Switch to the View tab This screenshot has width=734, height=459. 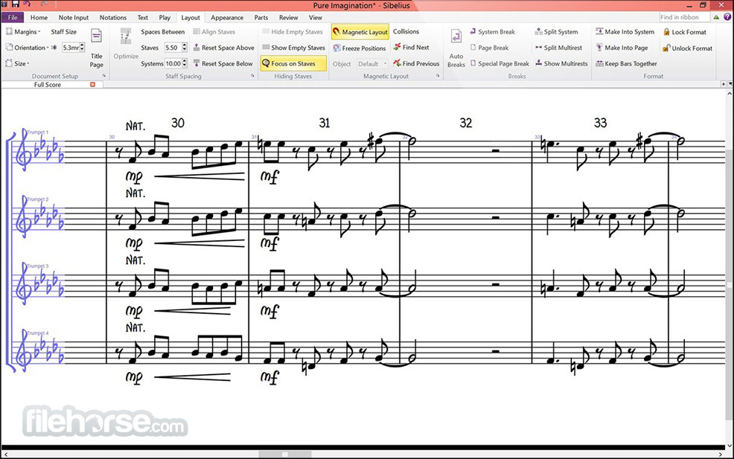coord(316,17)
